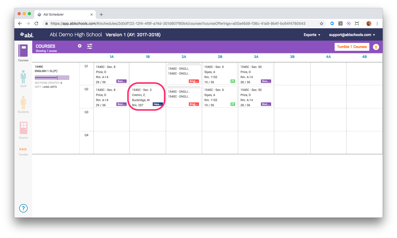
Task: Reload the page in browser
Action: [x=36, y=23]
